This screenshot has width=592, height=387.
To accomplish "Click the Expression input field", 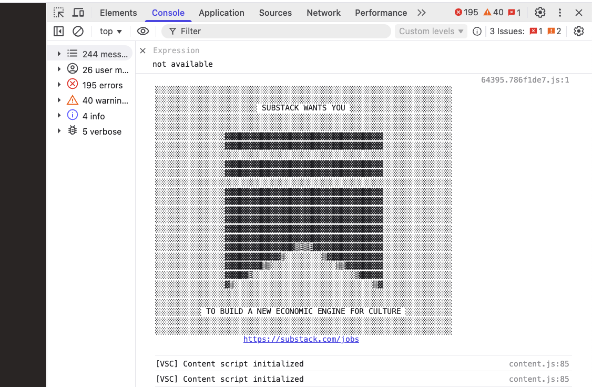I will click(x=176, y=50).
